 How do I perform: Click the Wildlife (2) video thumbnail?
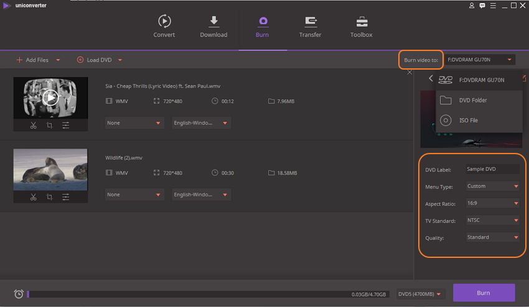[50, 170]
